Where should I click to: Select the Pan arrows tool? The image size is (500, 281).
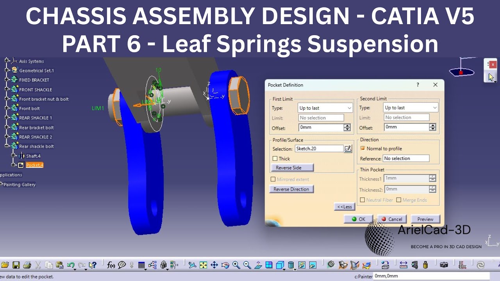click(x=214, y=265)
